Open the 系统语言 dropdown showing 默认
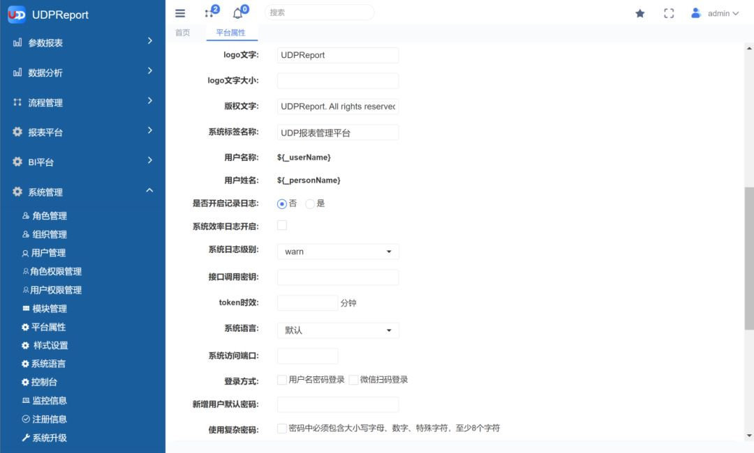The width and height of the screenshot is (754, 453). pyautogui.click(x=337, y=330)
